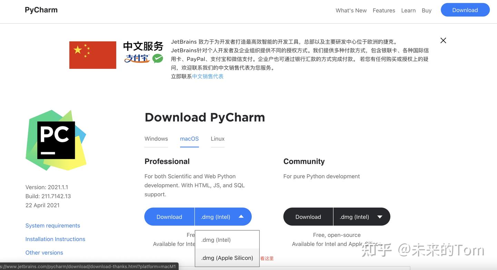Screen dimensions: 497x270
Task: Open the System requirements link
Action: [52, 225]
